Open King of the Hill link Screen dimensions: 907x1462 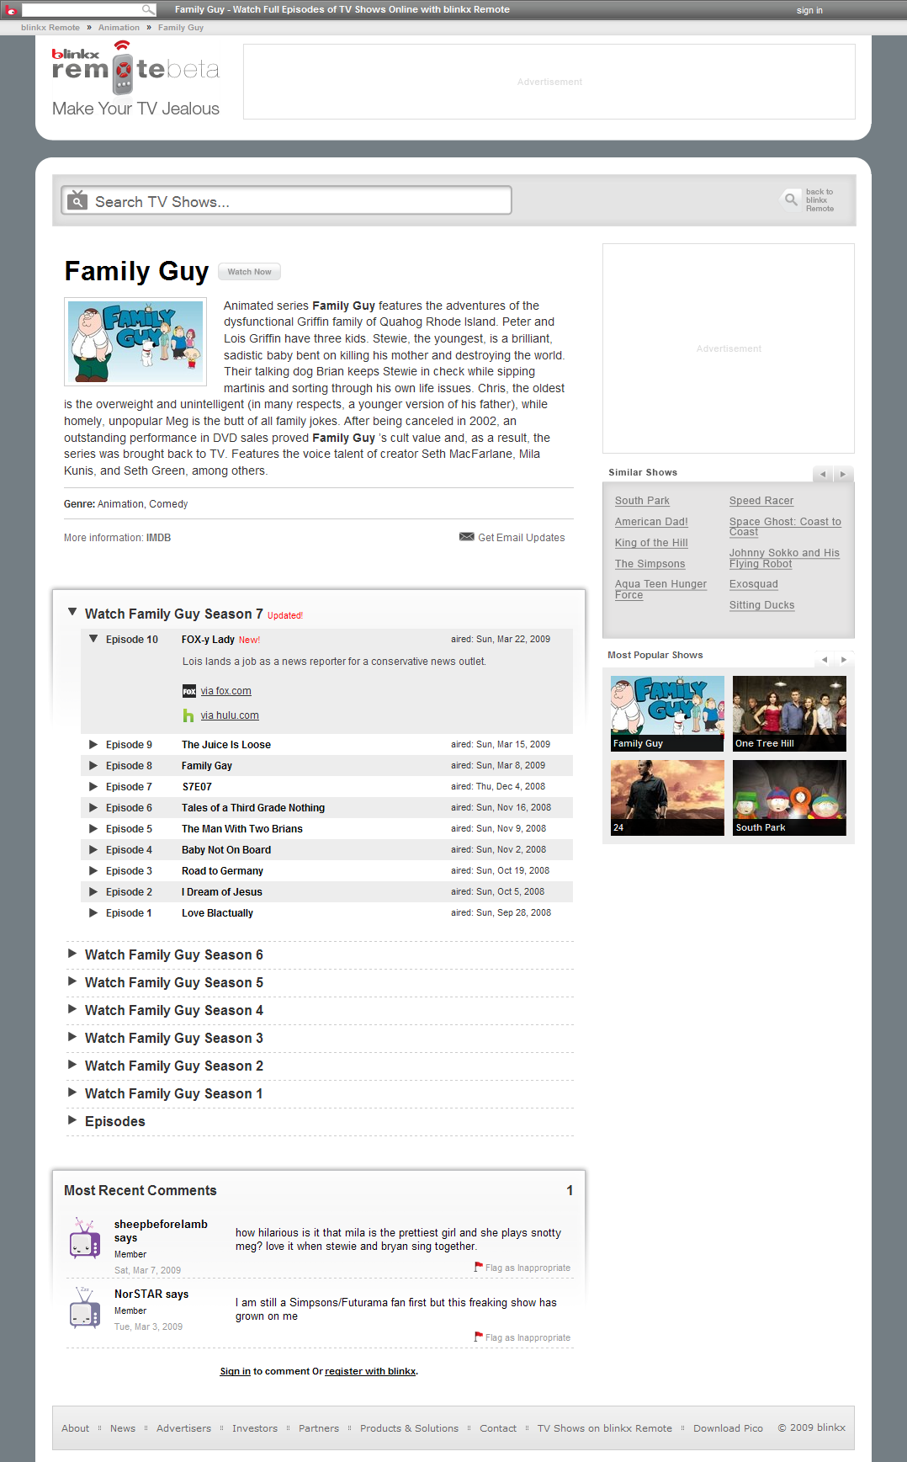click(x=651, y=543)
